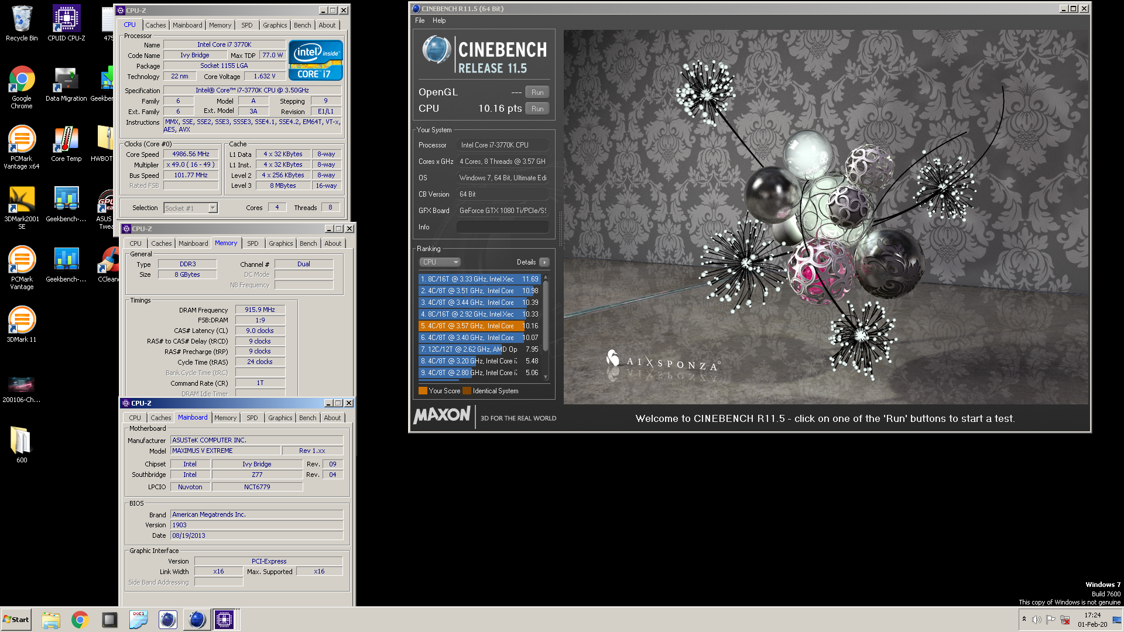Open the folder named 600 on the desktop

(x=22, y=445)
